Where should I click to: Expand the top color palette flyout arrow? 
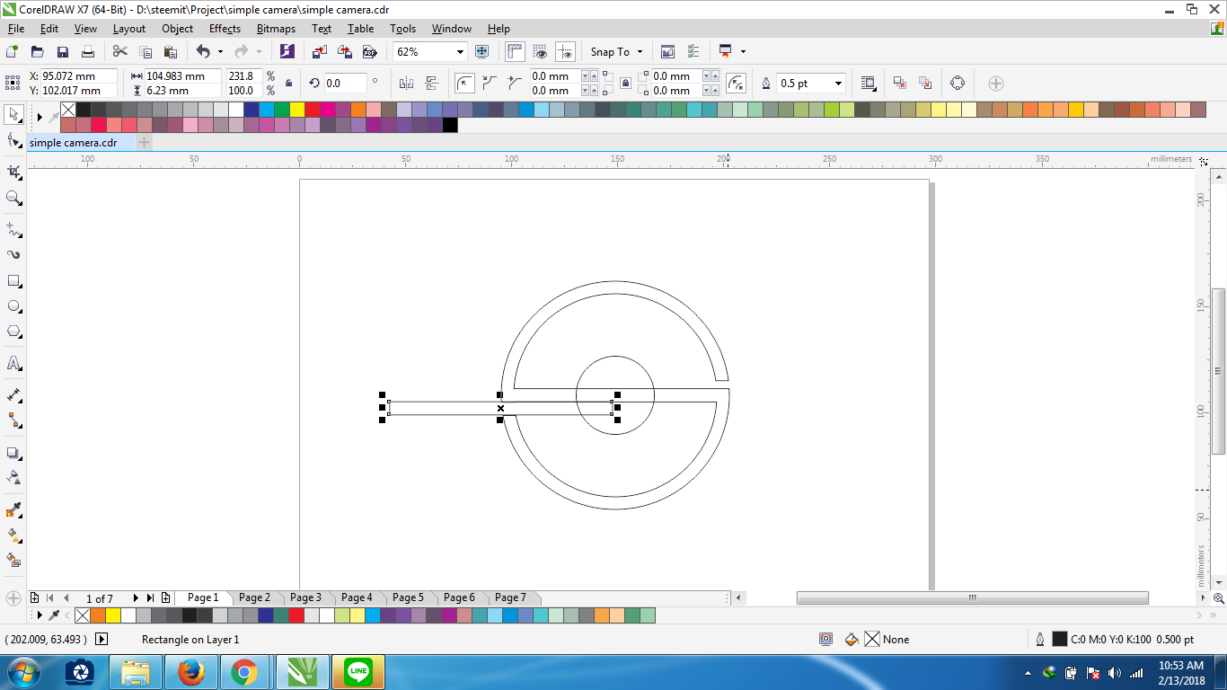(x=40, y=117)
